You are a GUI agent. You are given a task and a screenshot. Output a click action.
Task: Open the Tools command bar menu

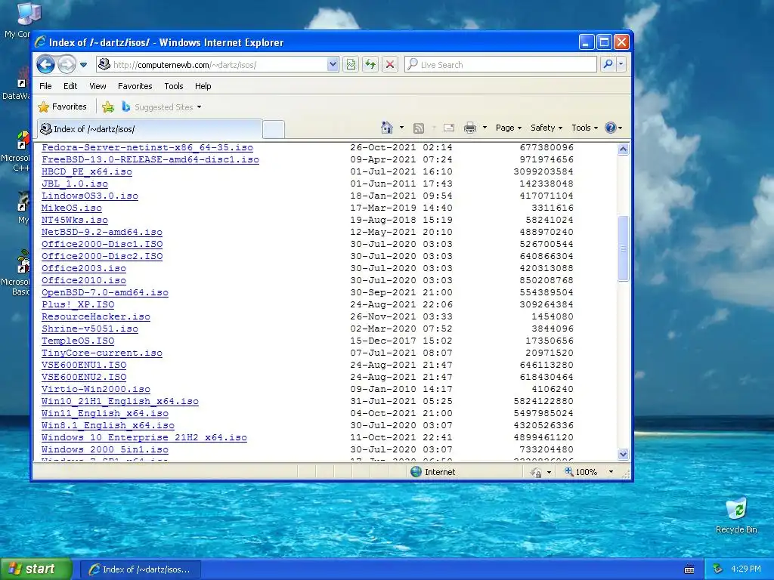click(584, 128)
